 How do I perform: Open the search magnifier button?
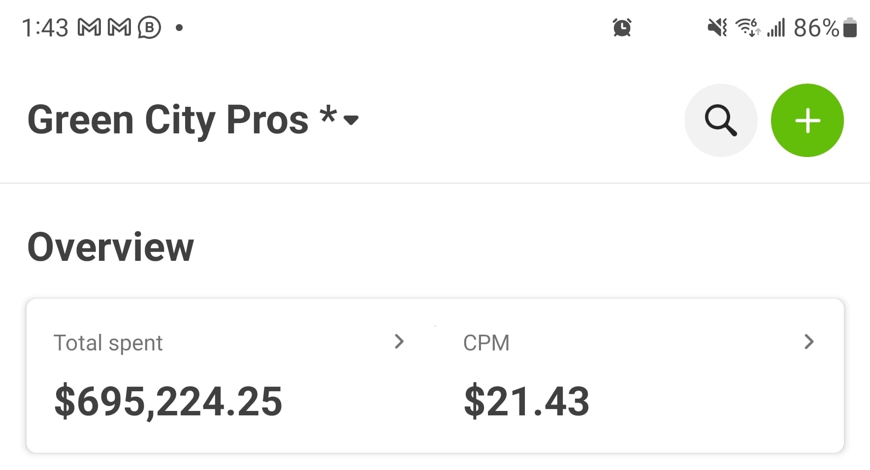720,121
